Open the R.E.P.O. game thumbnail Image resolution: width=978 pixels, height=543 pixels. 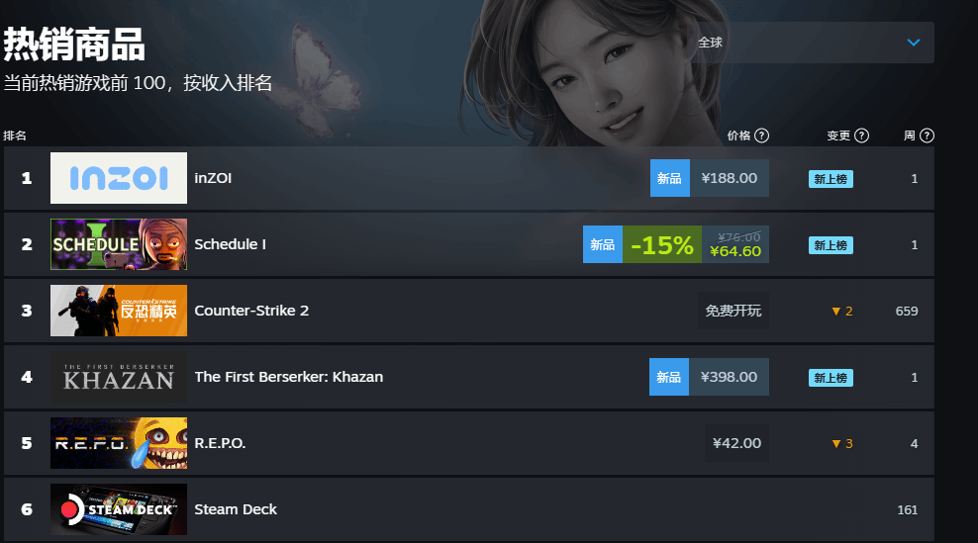coord(119,443)
